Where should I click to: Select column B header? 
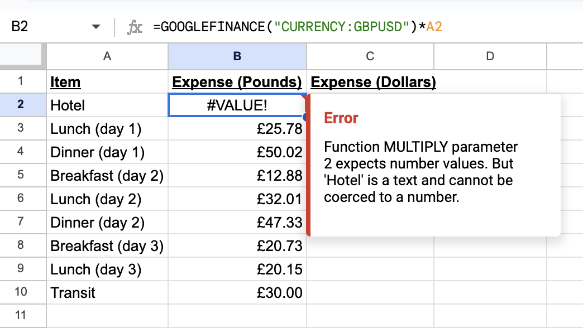(x=237, y=56)
